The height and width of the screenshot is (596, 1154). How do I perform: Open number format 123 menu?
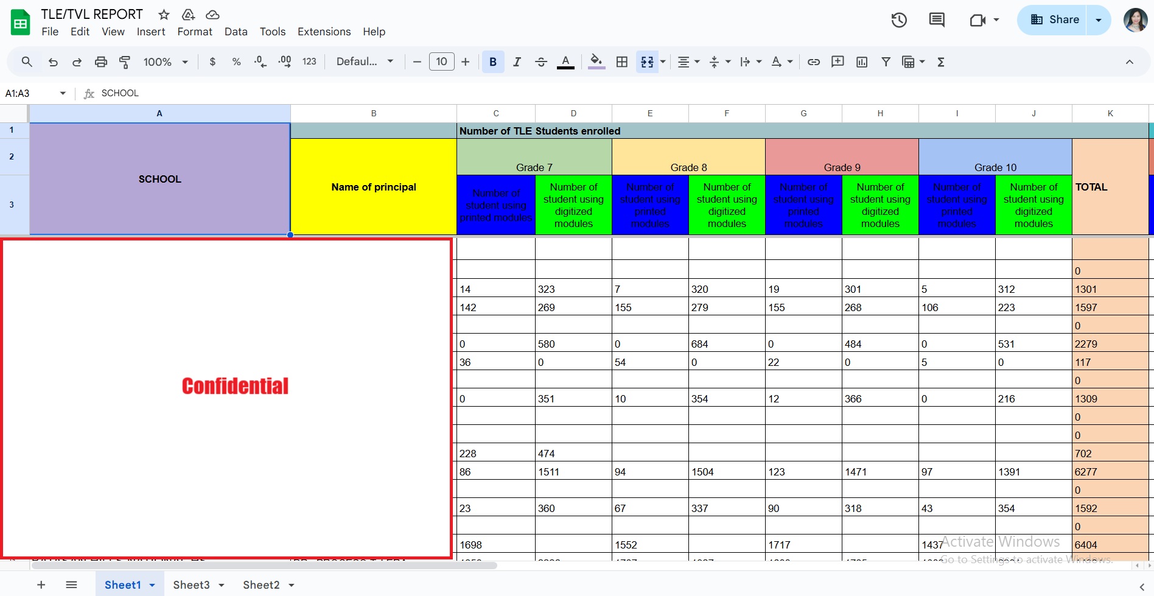[309, 61]
